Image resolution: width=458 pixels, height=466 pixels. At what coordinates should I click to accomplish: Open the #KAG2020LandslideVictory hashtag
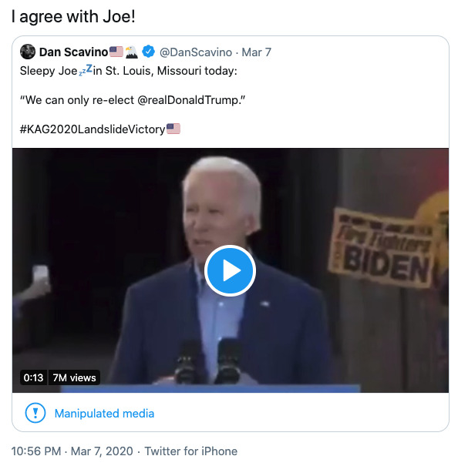tap(93, 129)
